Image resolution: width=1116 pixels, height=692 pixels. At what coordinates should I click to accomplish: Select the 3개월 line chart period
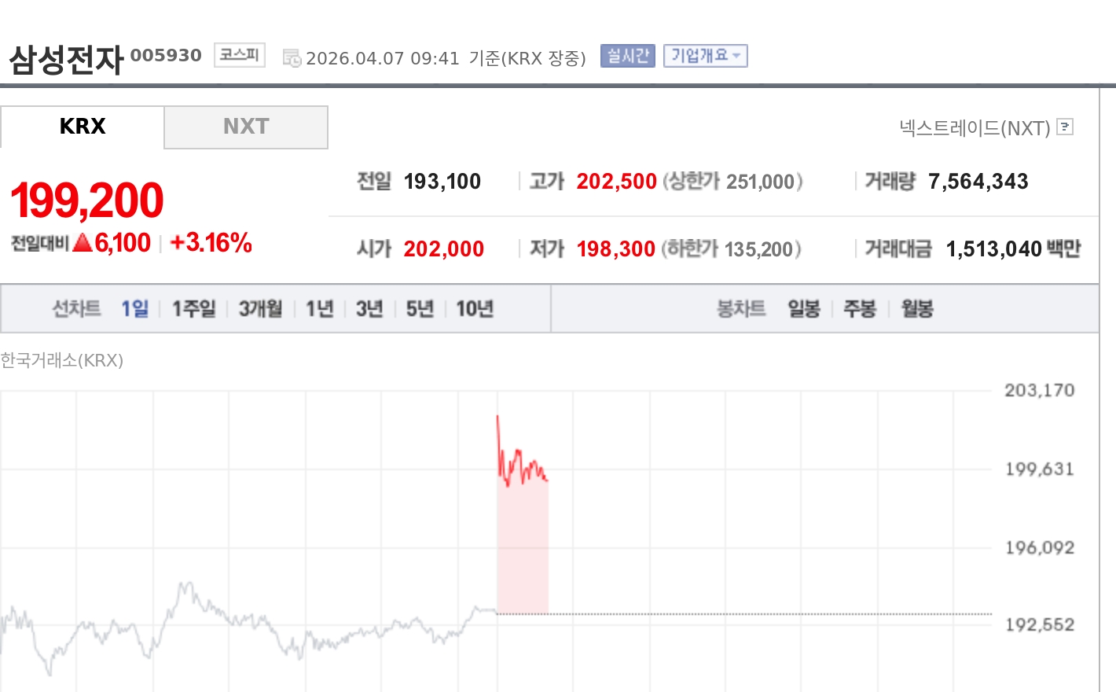[x=260, y=309]
